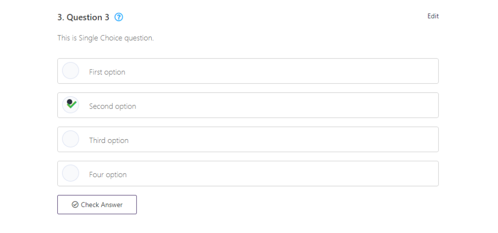Click the green checkmark on Second option
Screen dimensions: 498x233
(x=72, y=104)
